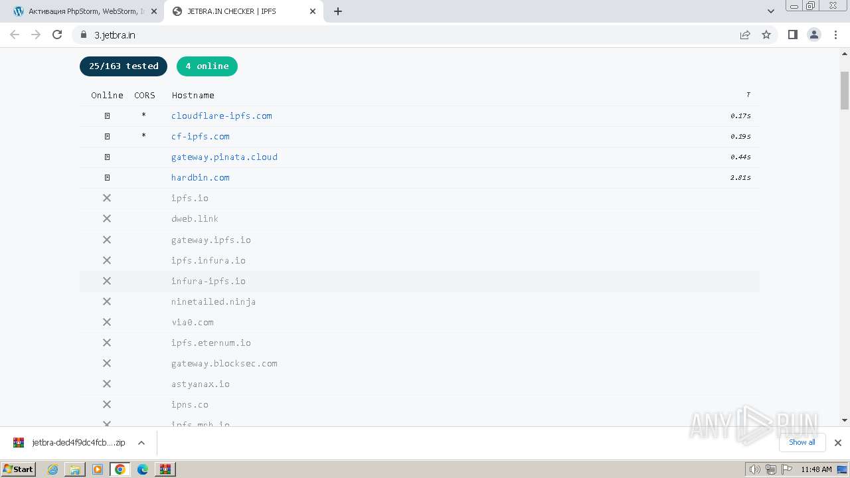Click the scrollbar down arrow

[845, 420]
